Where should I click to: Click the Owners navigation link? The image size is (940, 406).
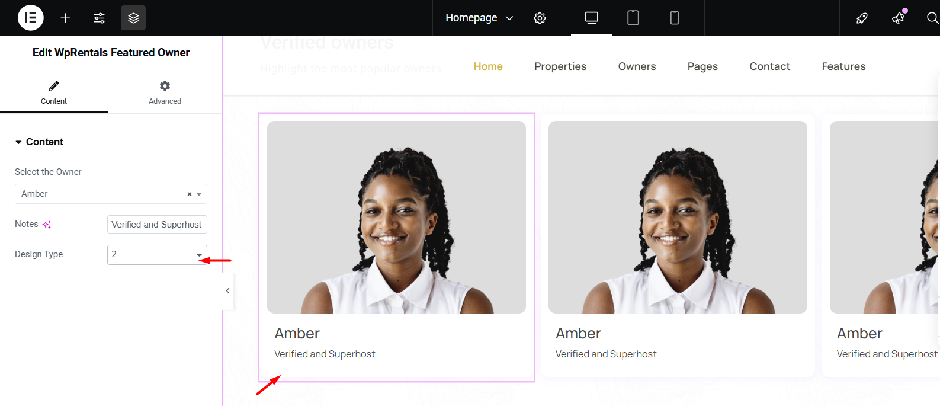click(637, 66)
